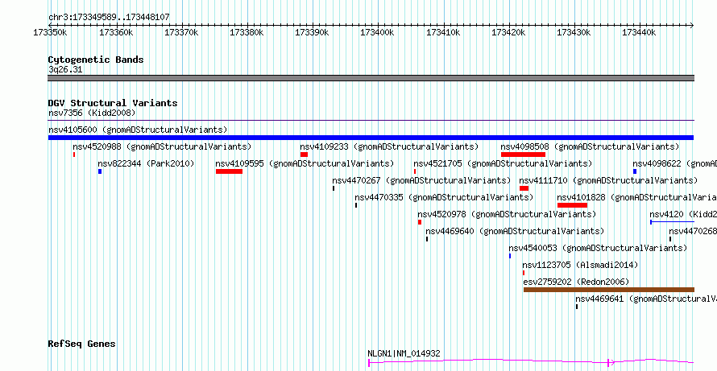
Task: Click the nsv4521705 variant label
Action: pyautogui.click(x=503, y=163)
